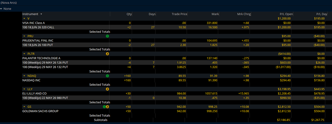
Task: Click the $478.95 P/L Day value
Action: (319, 93)
